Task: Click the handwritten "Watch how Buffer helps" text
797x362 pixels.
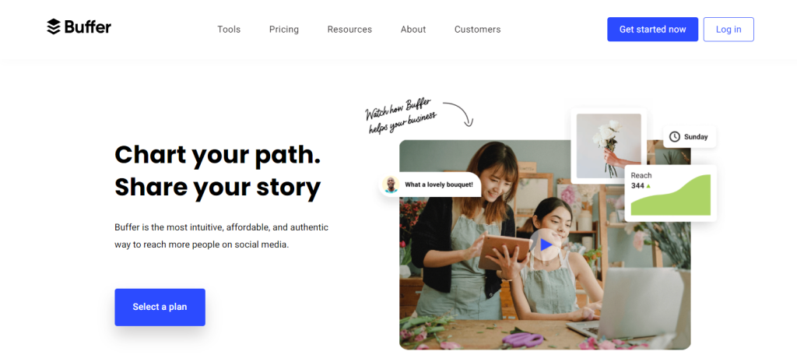Action: tap(401, 116)
